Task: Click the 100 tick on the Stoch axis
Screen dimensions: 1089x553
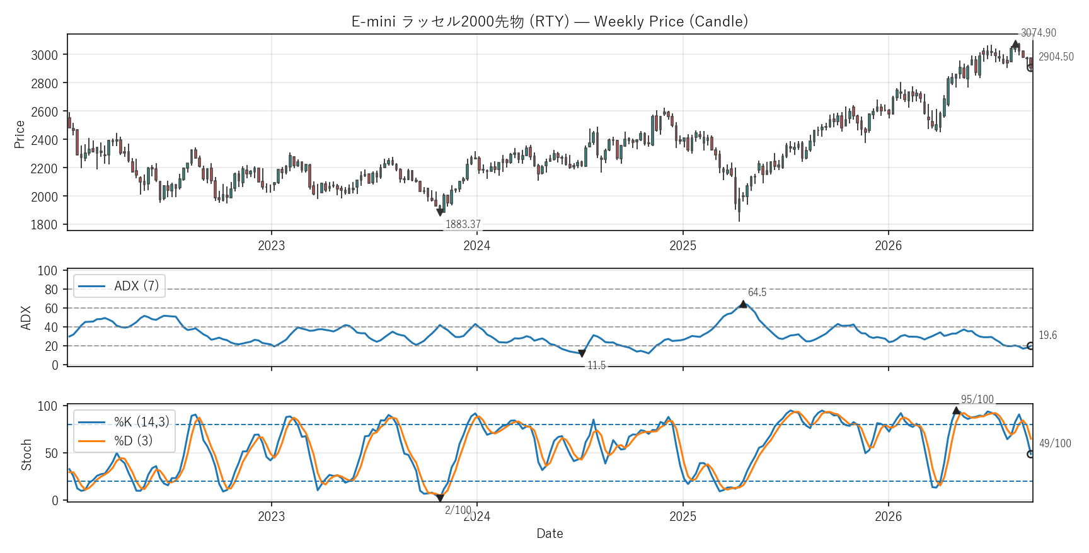Action: pyautogui.click(x=48, y=406)
